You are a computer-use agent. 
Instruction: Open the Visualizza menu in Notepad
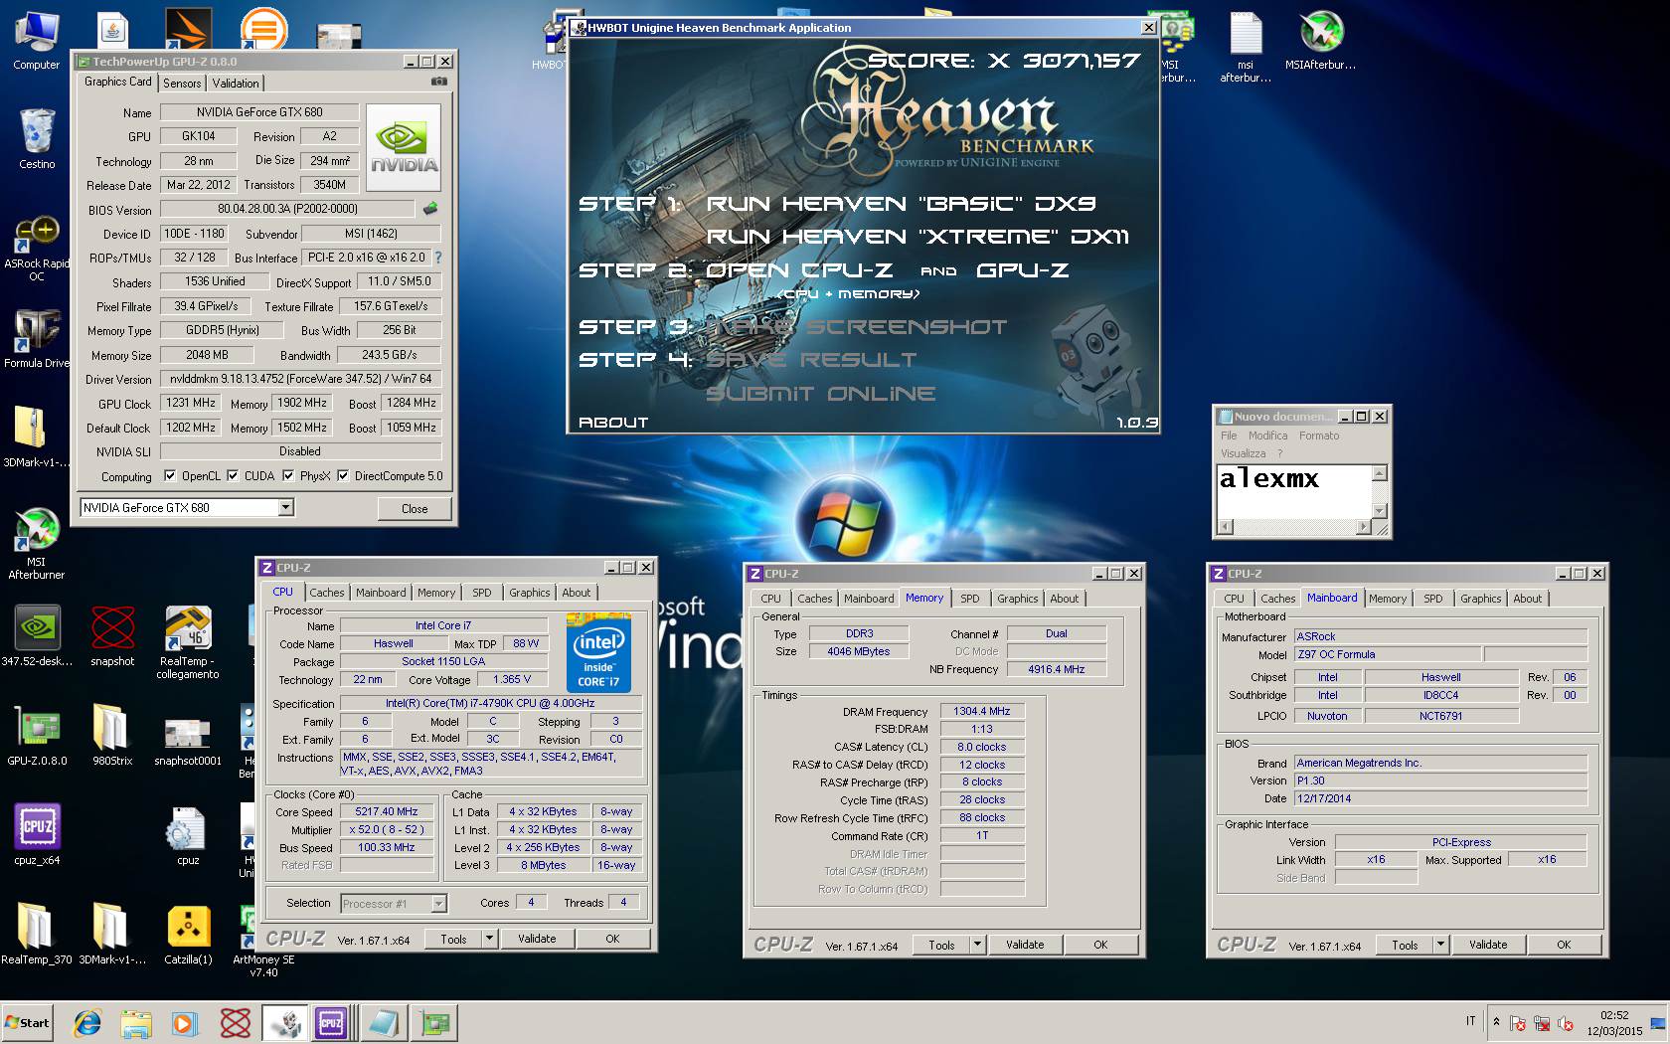point(1243,453)
